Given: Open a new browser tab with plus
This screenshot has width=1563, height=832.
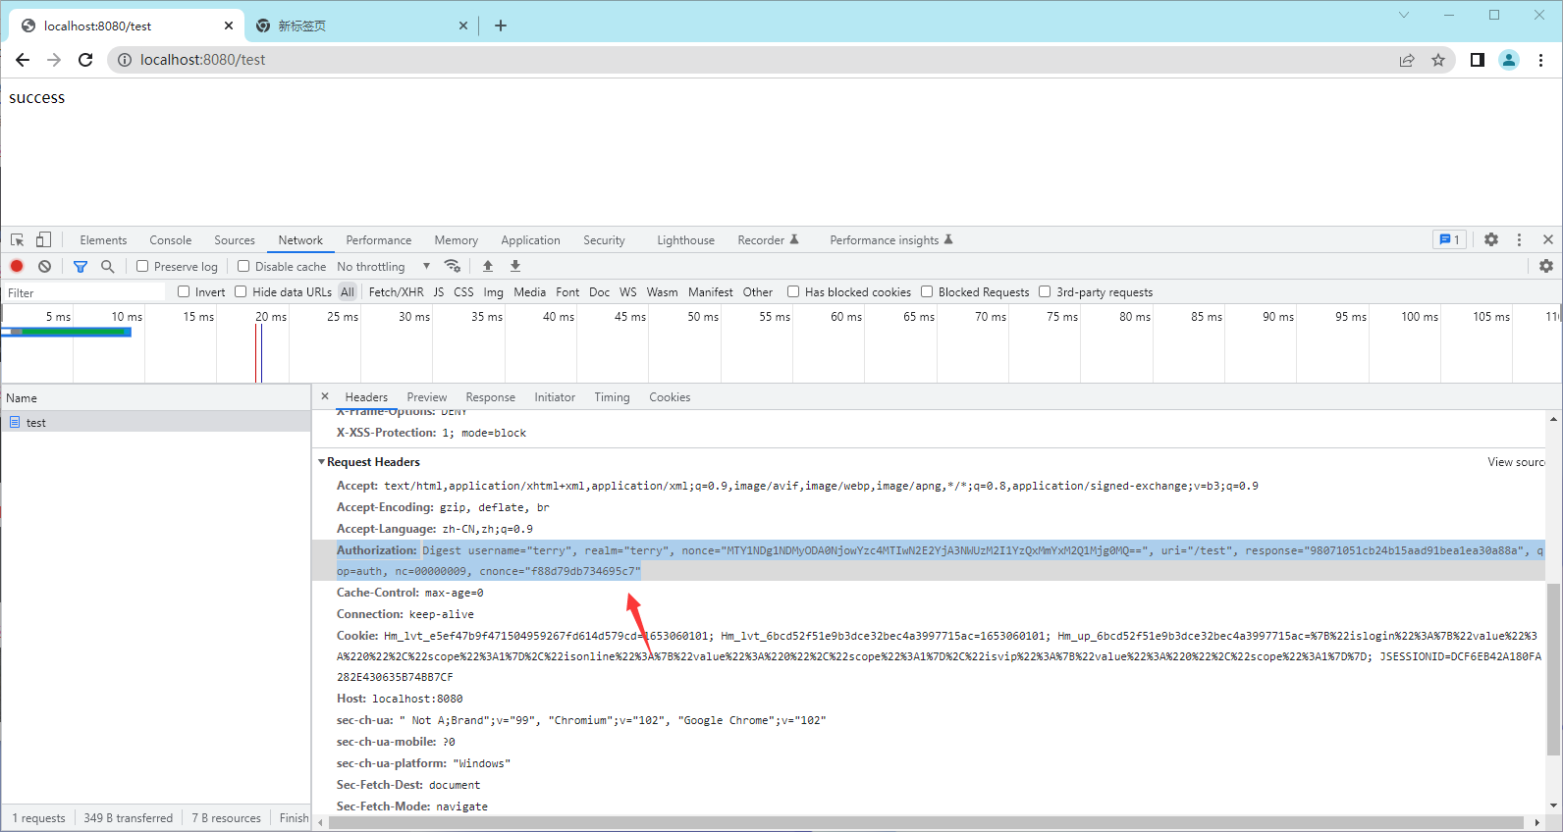Looking at the screenshot, I should point(501,26).
